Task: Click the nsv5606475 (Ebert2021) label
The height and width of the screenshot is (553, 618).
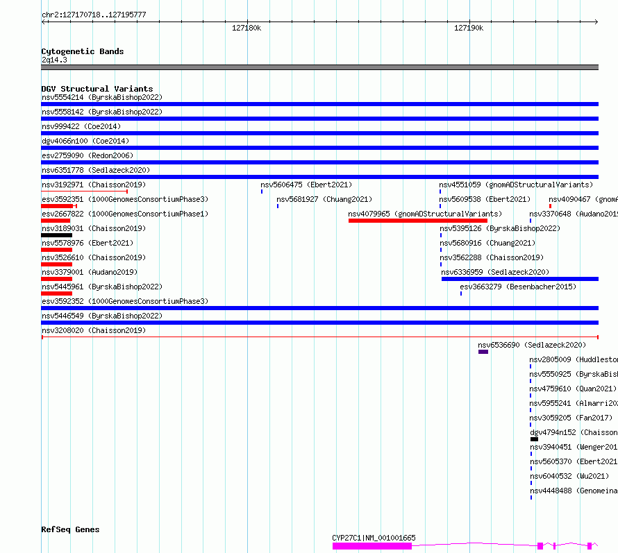Action: (306, 185)
